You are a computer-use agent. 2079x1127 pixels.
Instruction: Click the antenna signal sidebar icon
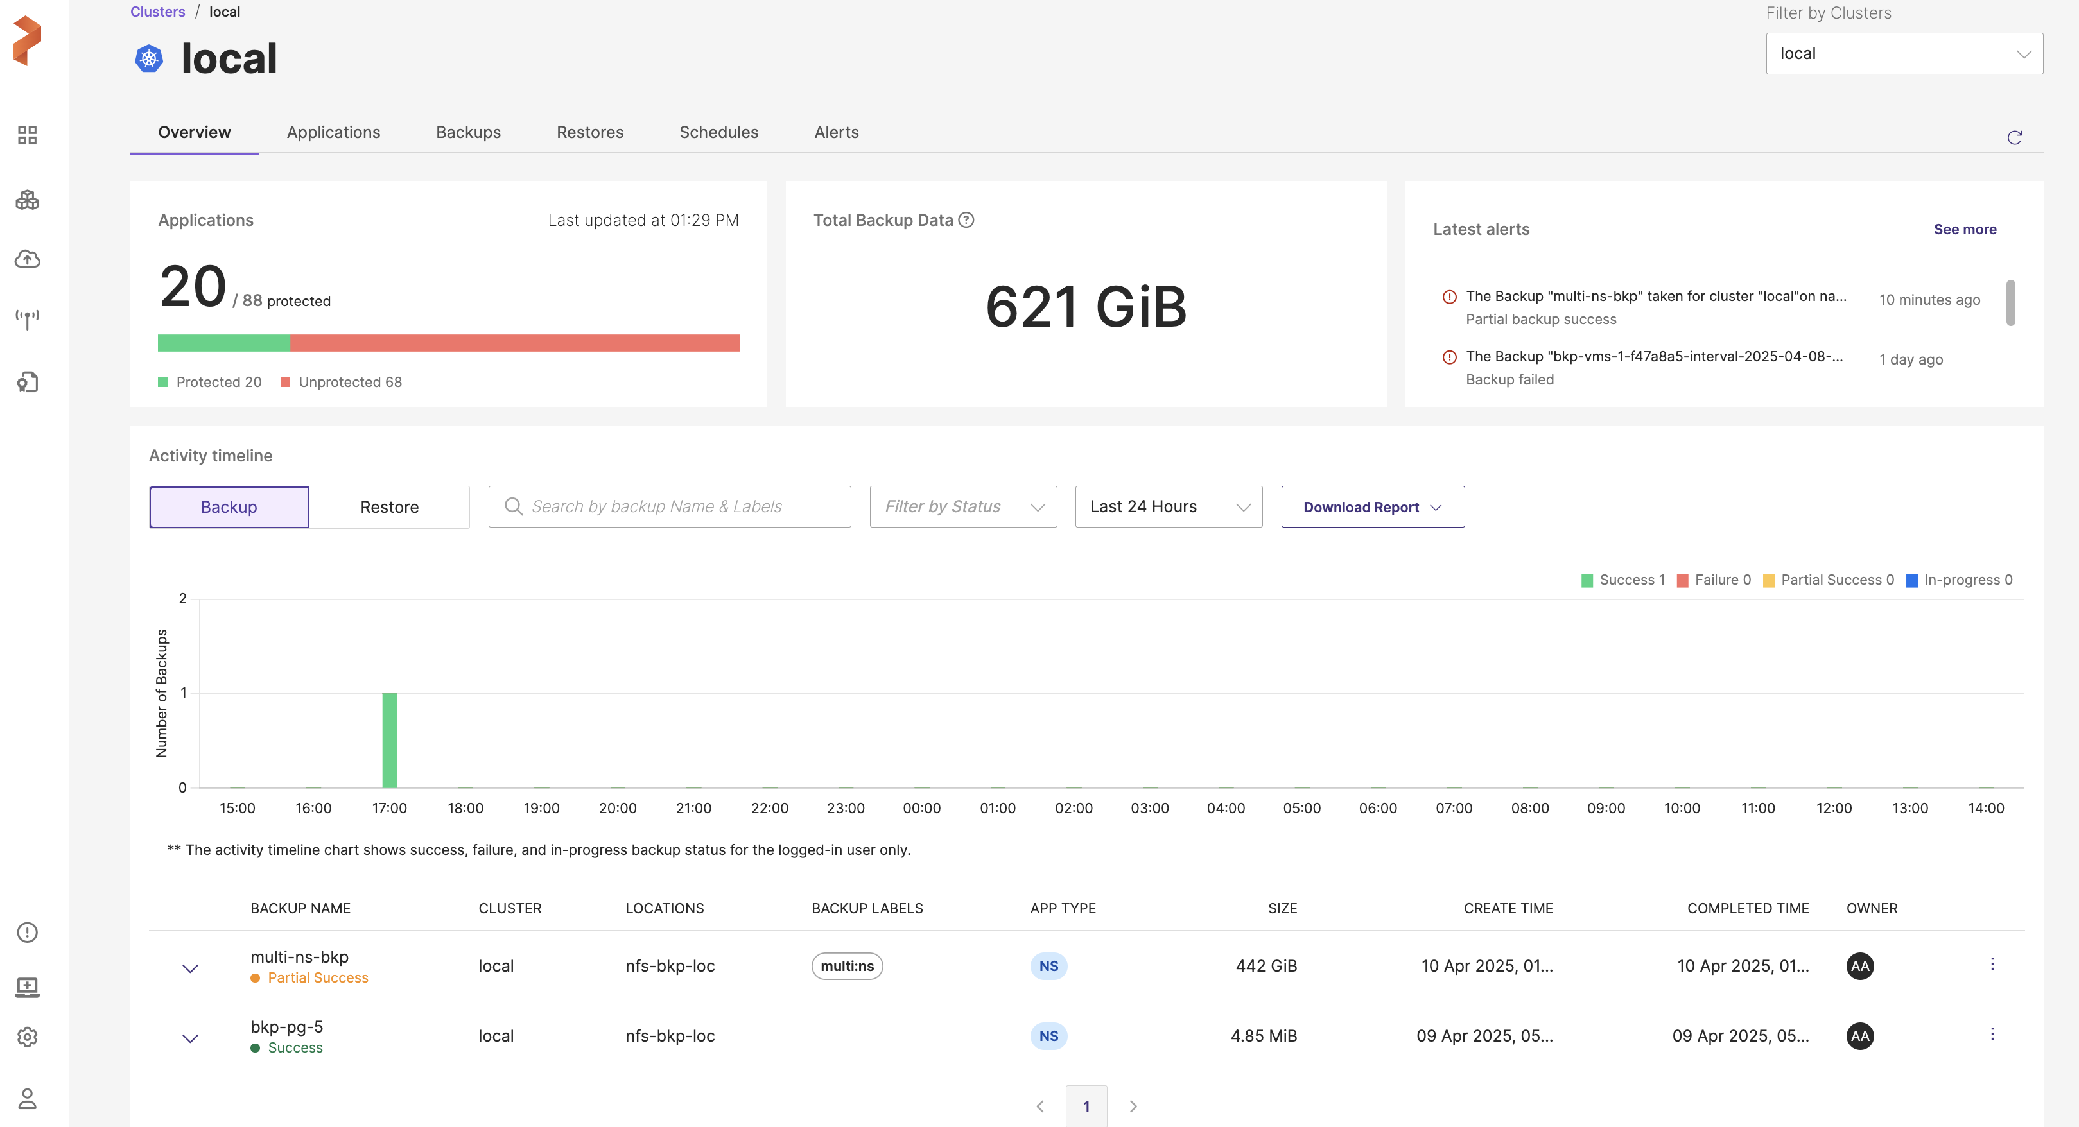click(28, 320)
